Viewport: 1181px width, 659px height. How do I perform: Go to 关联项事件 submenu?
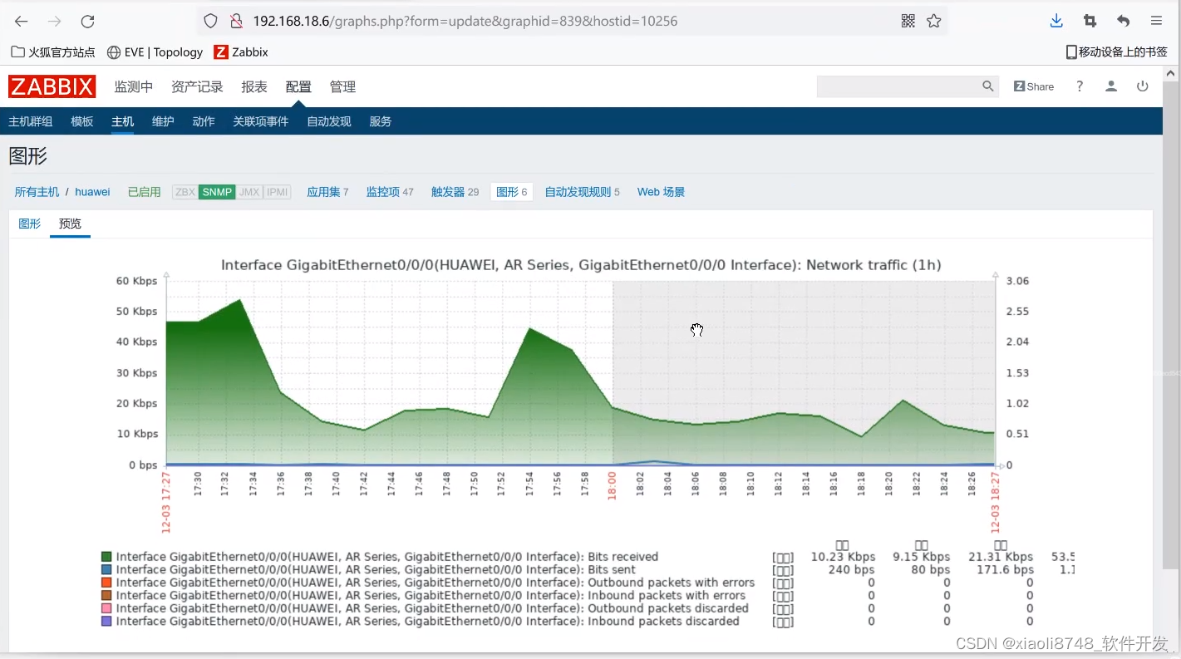click(x=261, y=121)
